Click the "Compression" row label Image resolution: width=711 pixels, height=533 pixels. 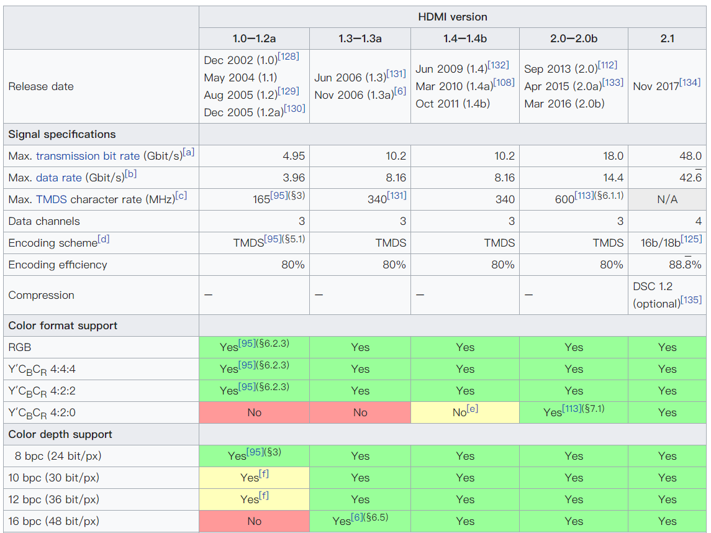click(x=41, y=295)
